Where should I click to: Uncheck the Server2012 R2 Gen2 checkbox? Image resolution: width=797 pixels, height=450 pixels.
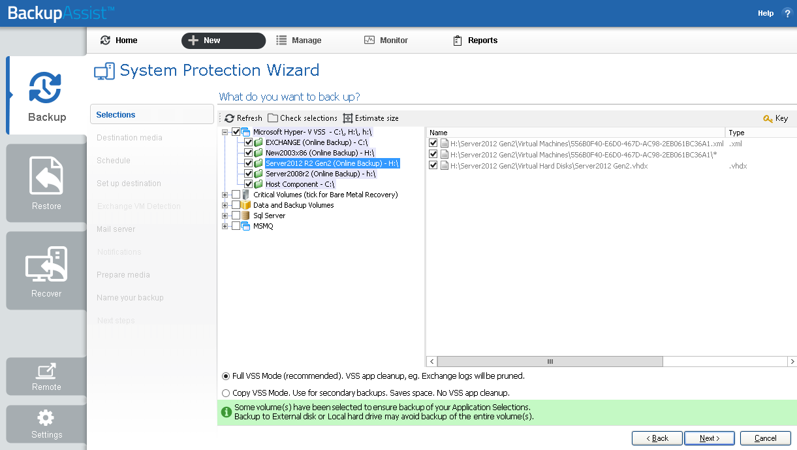[249, 163]
